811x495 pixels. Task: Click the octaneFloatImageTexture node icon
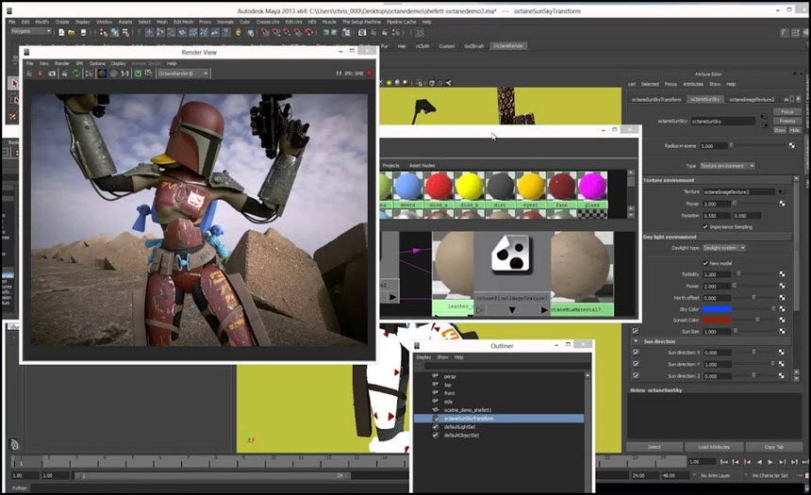tap(511, 254)
